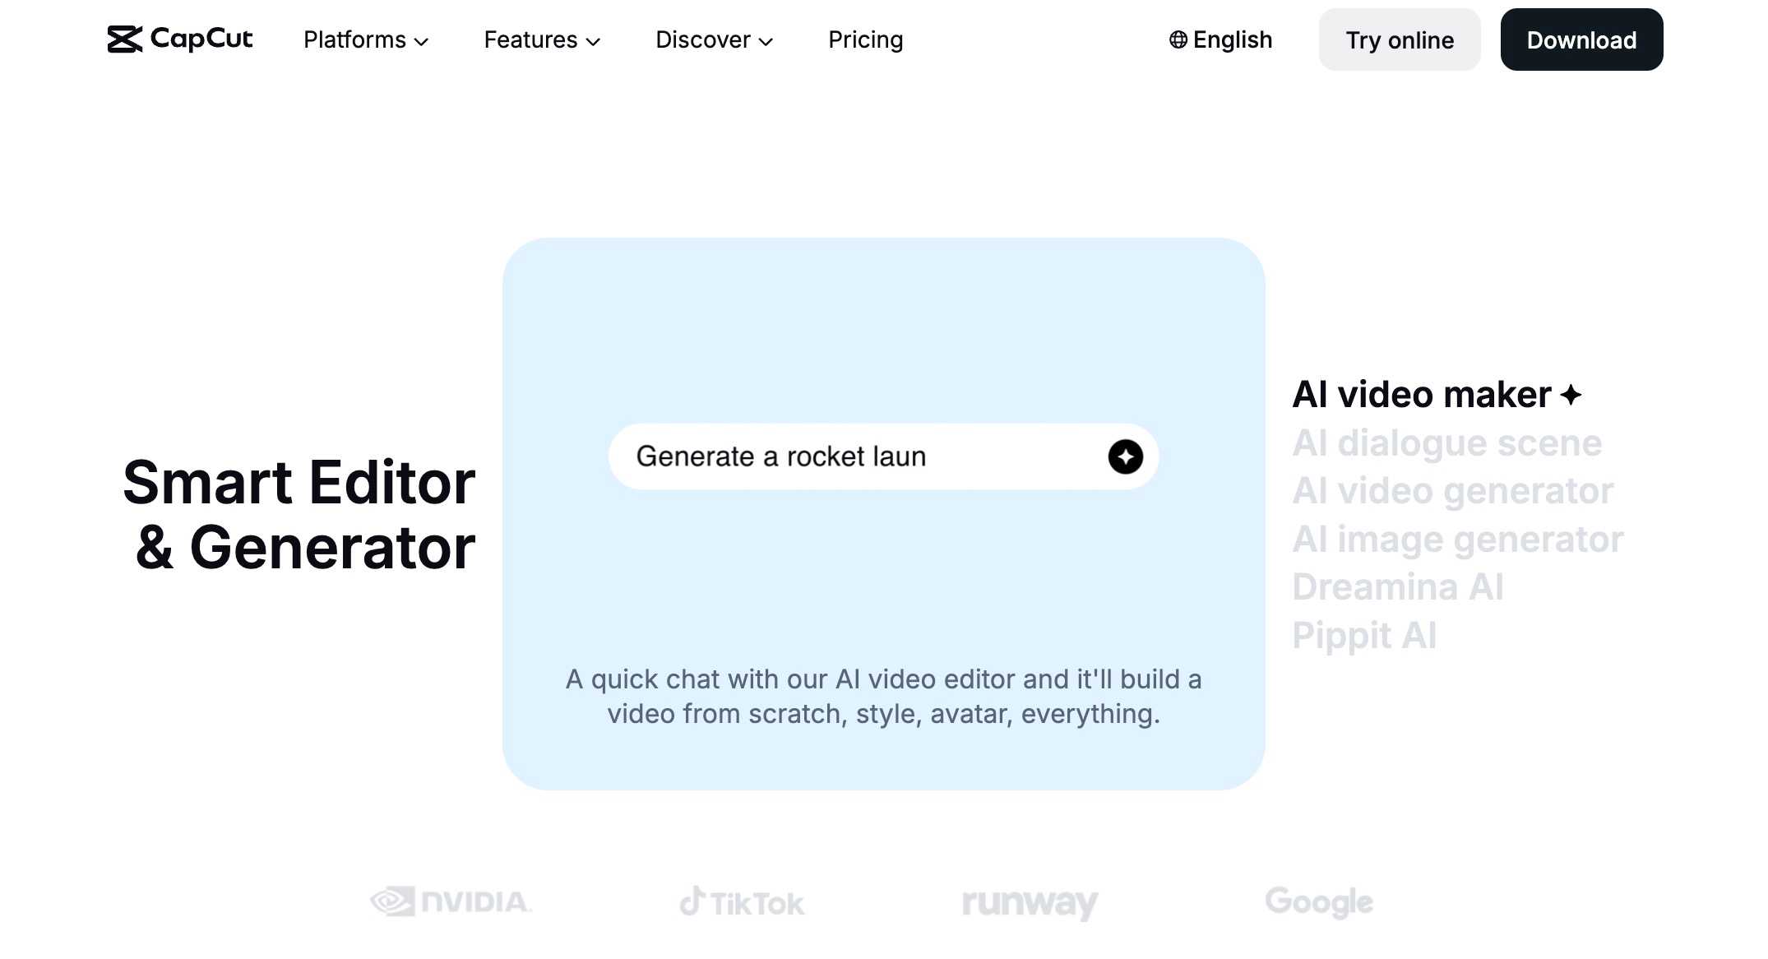This screenshot has height=959, width=1768.
Task: Open the Discover dropdown
Action: 713,39
